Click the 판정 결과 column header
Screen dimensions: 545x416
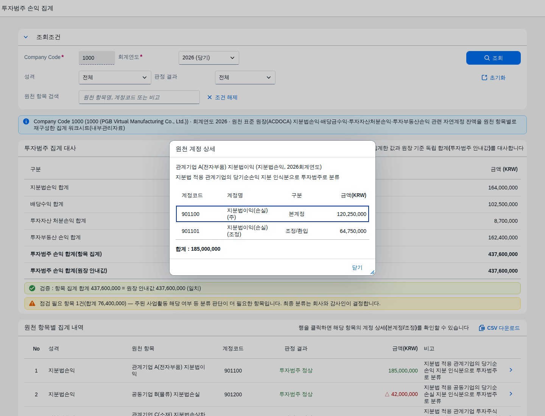coord(296,349)
